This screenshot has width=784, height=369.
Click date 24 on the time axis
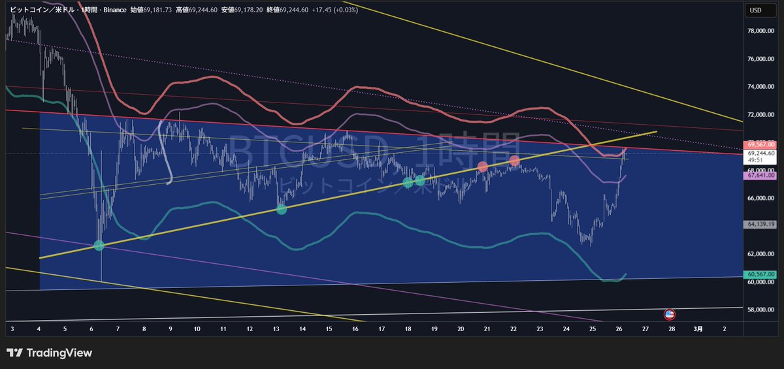click(x=566, y=329)
